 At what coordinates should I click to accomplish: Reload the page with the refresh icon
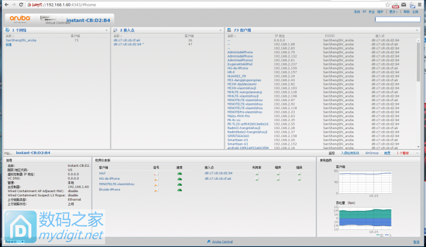pos(20,4)
